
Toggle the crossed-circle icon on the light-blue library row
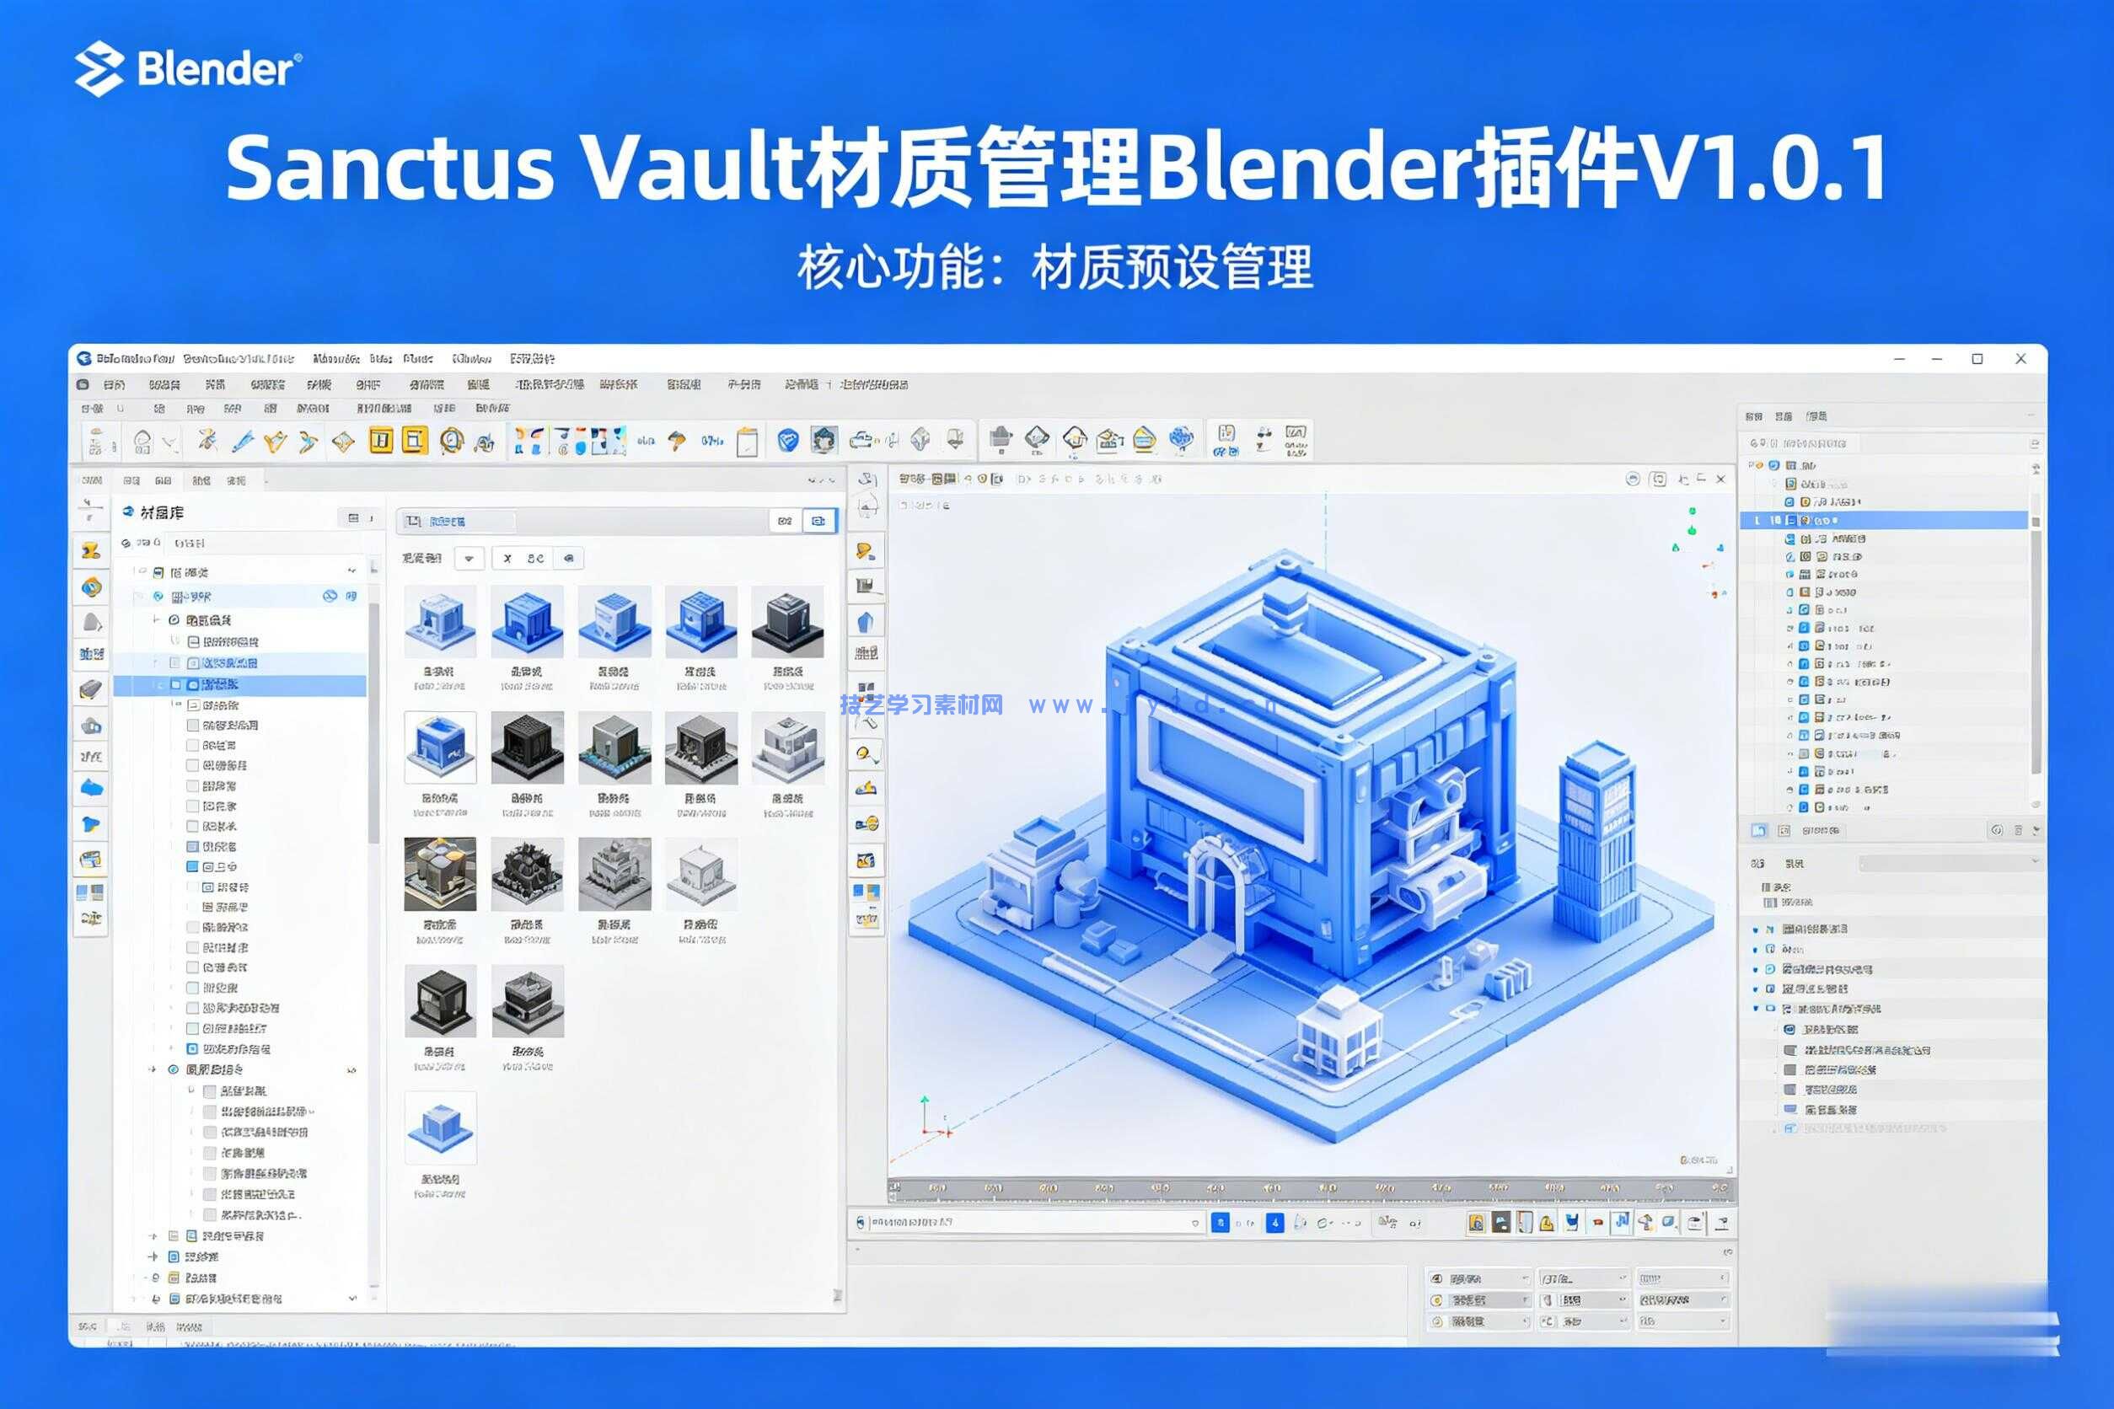click(x=329, y=596)
